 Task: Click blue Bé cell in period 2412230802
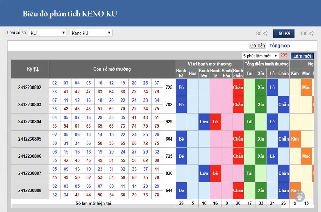(x=181, y=87)
